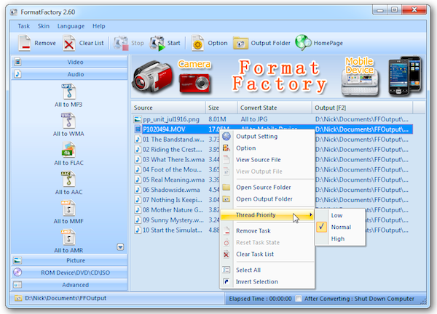This screenshot has width=437, height=314.
Task: Open the Thread Priority submenu arrow
Action: point(311,214)
